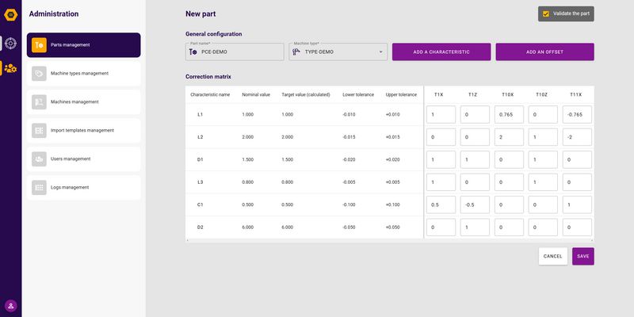Click the ADD A CHARACTERISTIC button
The image size is (634, 317).
441,52
